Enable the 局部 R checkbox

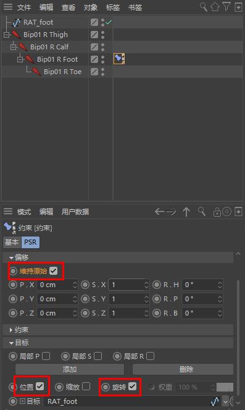click(150, 356)
